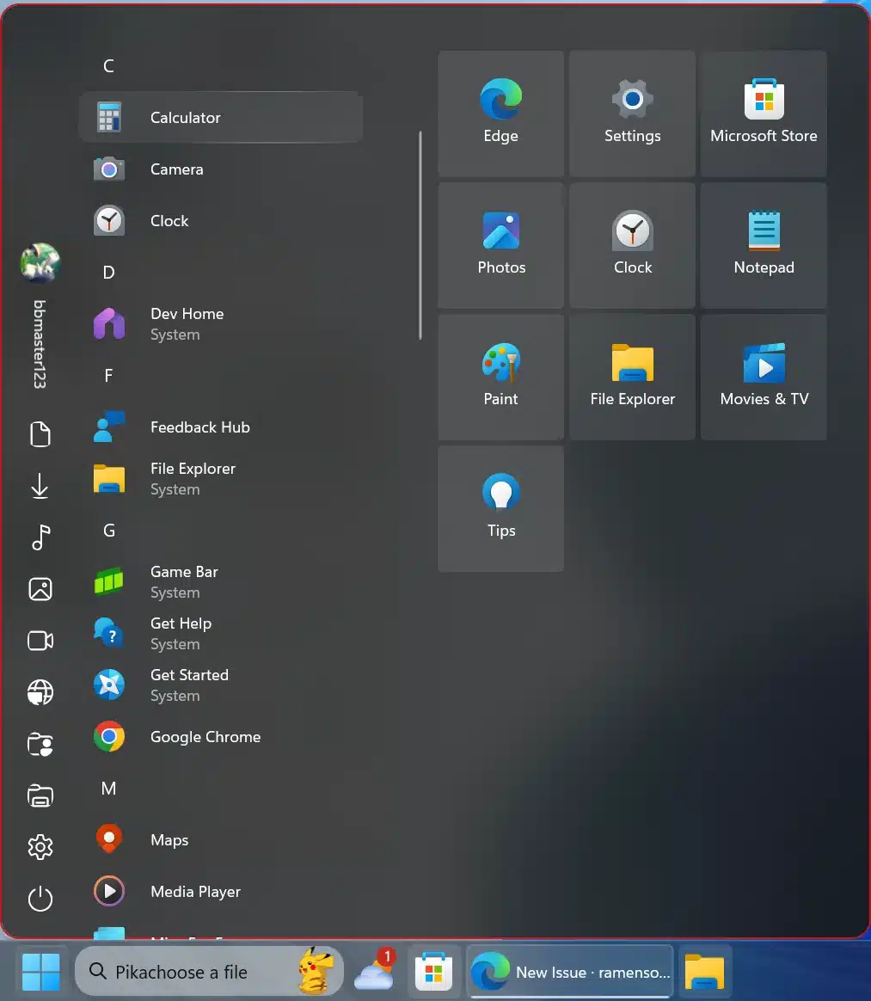Open Dev Home app

click(x=221, y=324)
